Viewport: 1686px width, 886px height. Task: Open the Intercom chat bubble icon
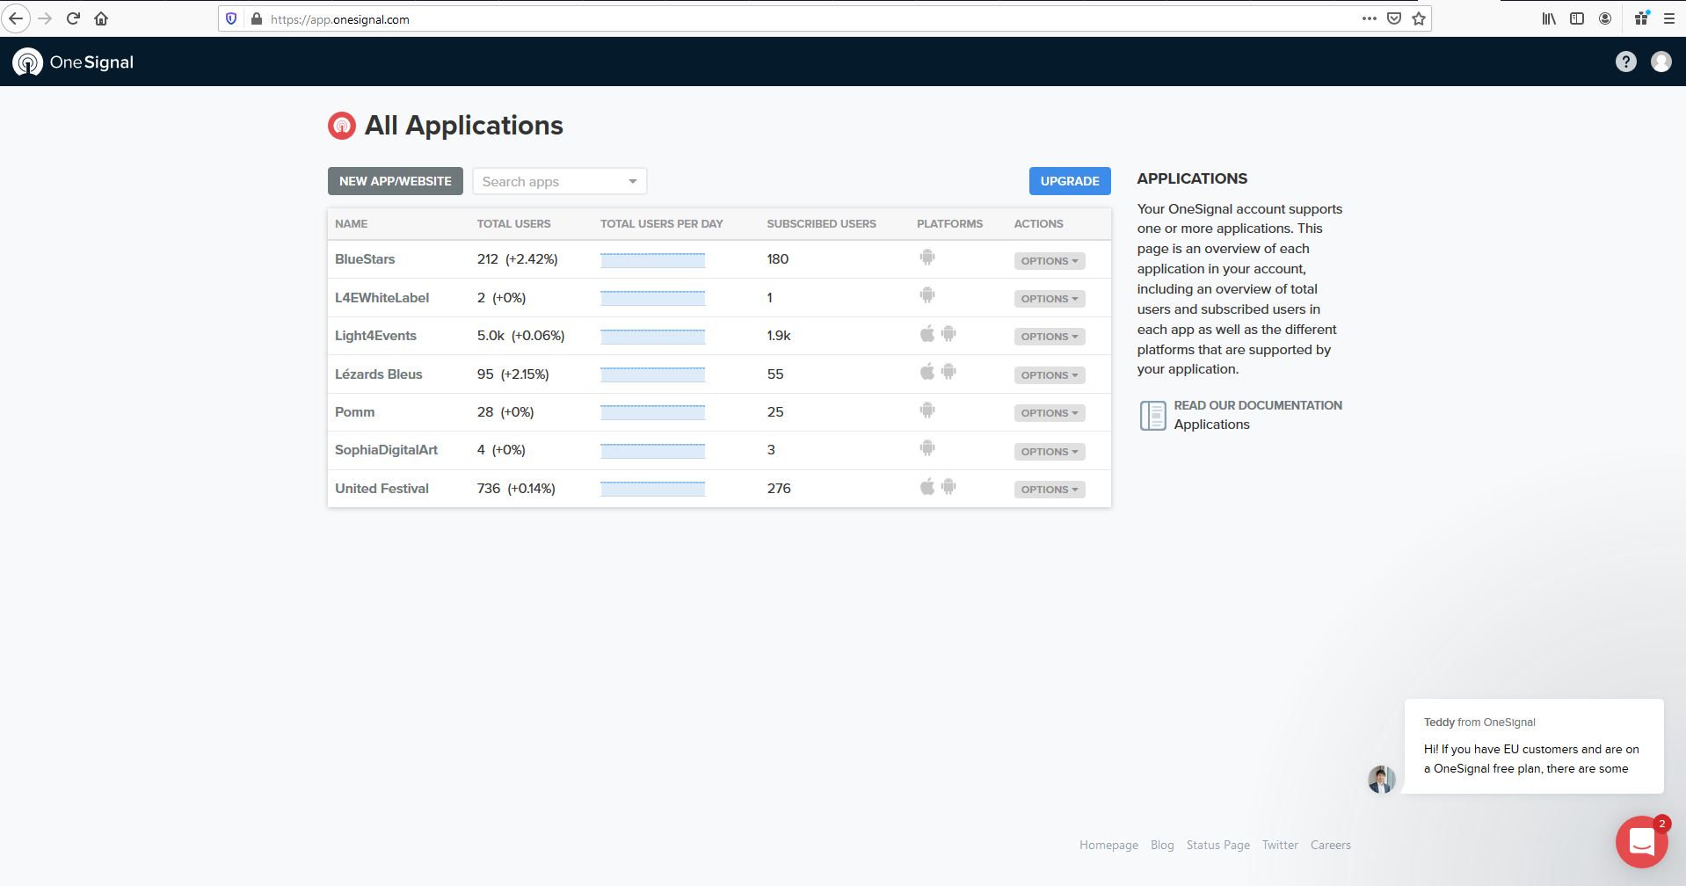click(1641, 841)
